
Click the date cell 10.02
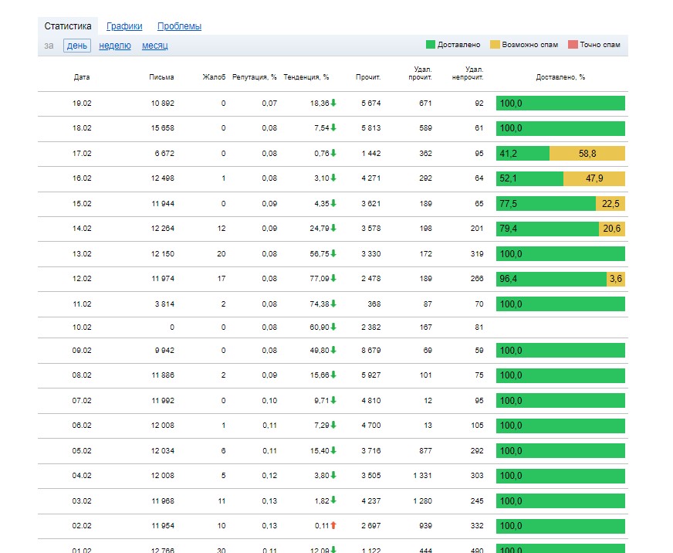[82, 327]
